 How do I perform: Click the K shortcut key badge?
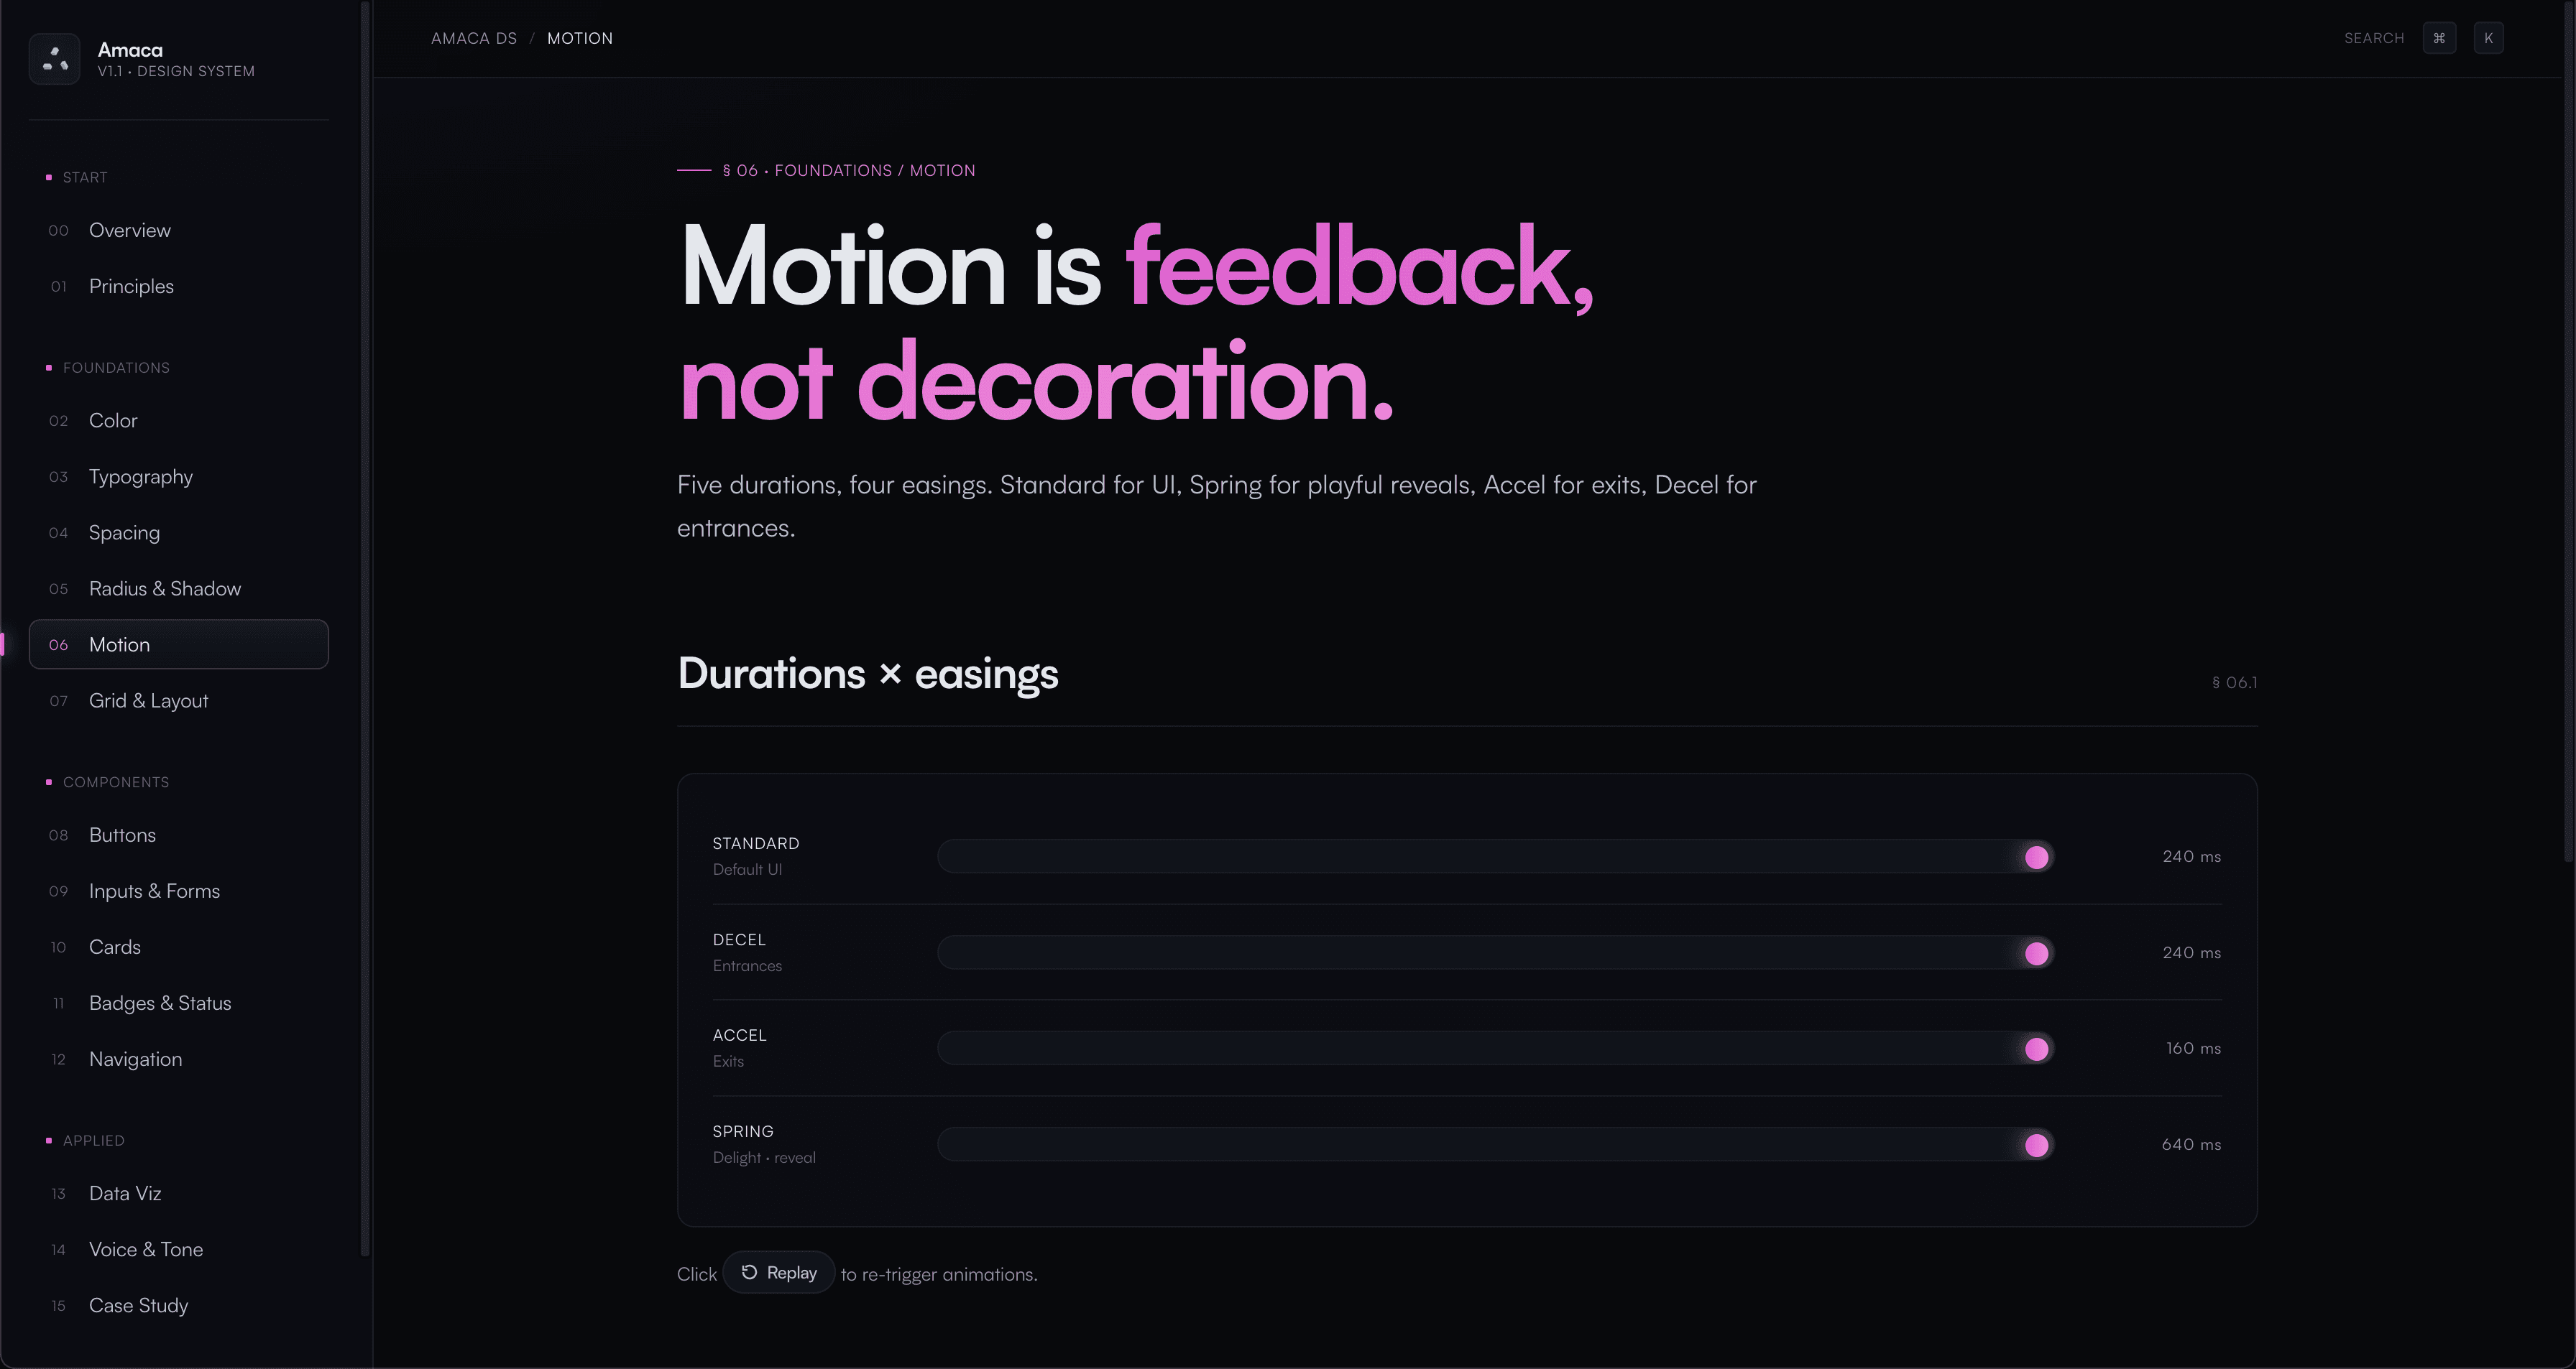(2488, 38)
